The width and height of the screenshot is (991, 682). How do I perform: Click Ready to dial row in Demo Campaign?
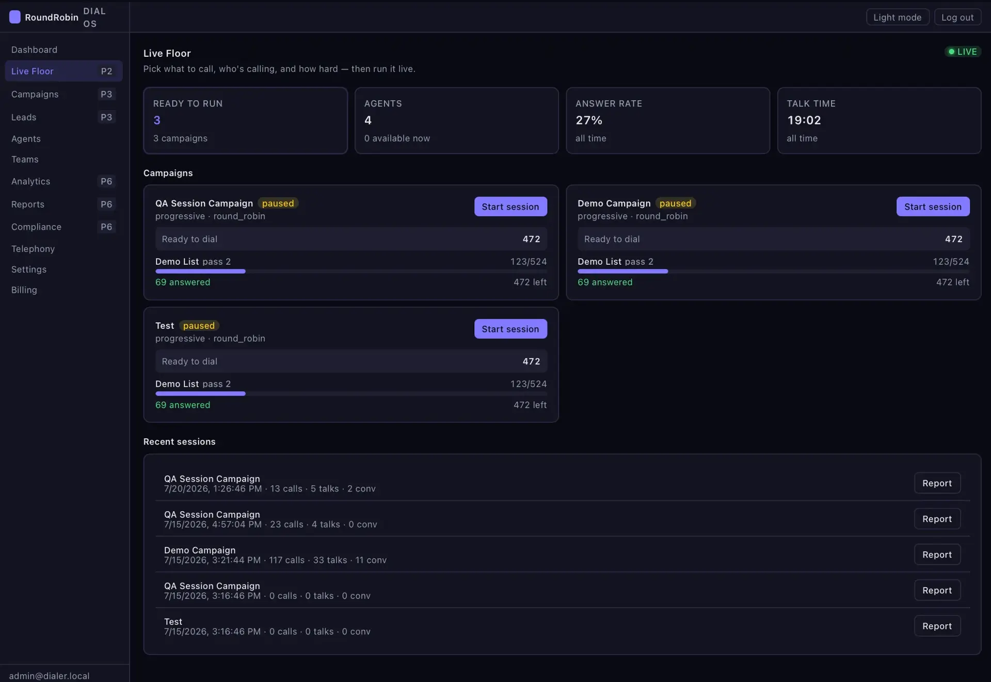773,239
